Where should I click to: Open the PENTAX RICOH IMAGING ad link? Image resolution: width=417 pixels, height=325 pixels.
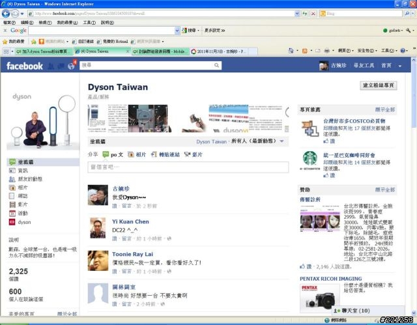click(x=330, y=279)
